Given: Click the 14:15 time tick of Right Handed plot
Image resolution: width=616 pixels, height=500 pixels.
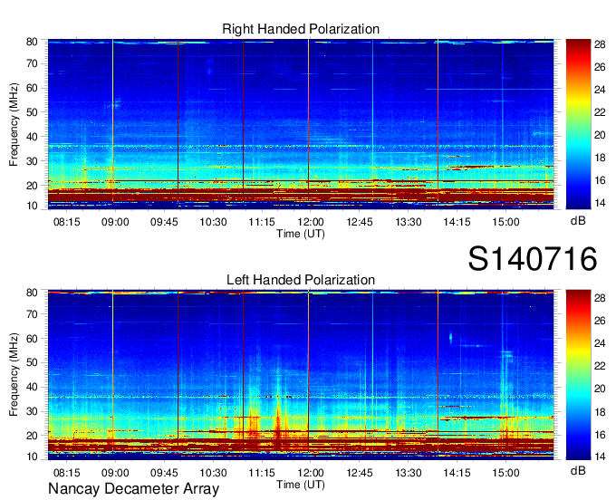Looking at the screenshot, I should point(457,222).
